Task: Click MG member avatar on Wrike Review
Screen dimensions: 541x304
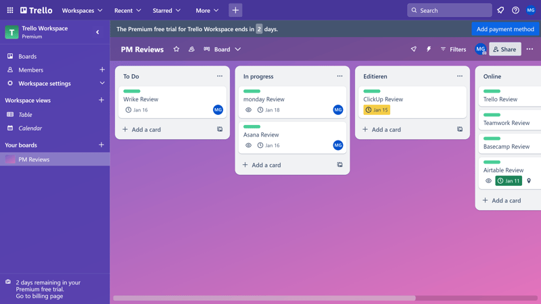Action: (218, 110)
